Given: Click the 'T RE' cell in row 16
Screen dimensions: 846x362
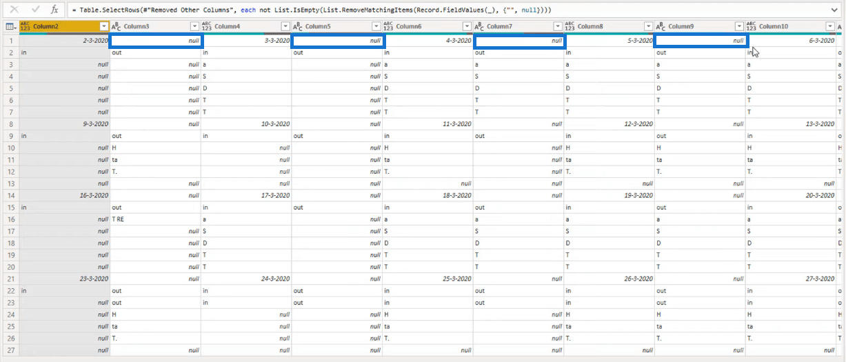Looking at the screenshot, I should [x=155, y=219].
